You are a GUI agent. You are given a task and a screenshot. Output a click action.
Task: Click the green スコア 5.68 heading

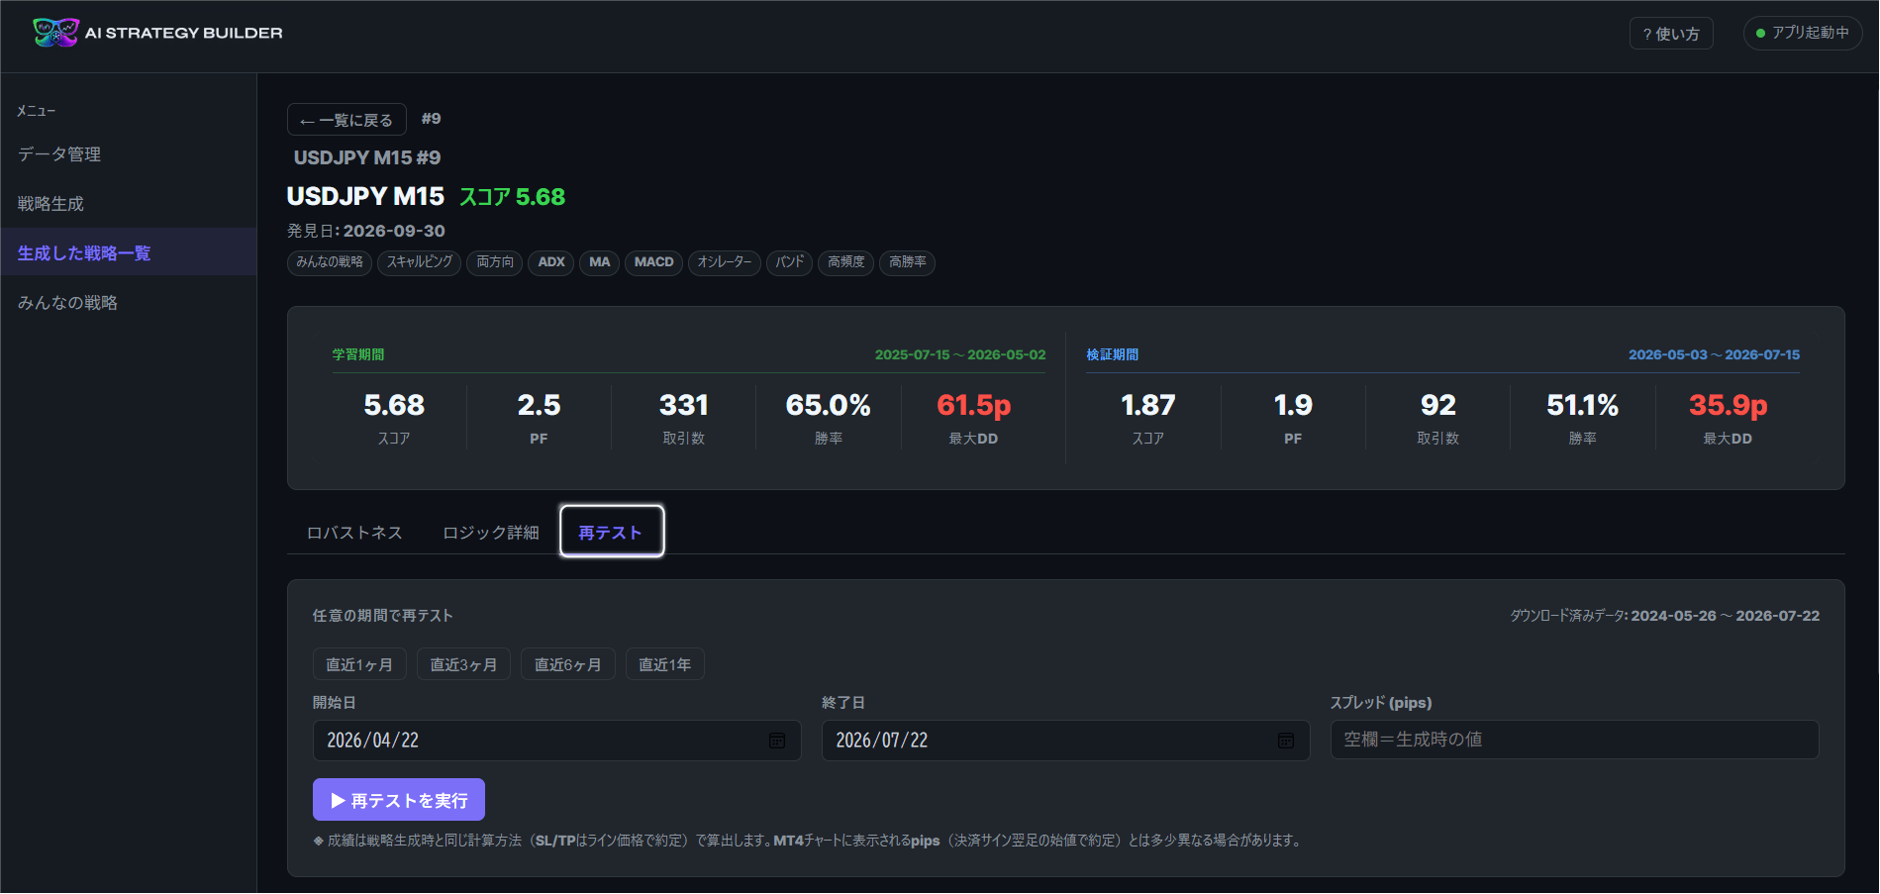click(512, 197)
